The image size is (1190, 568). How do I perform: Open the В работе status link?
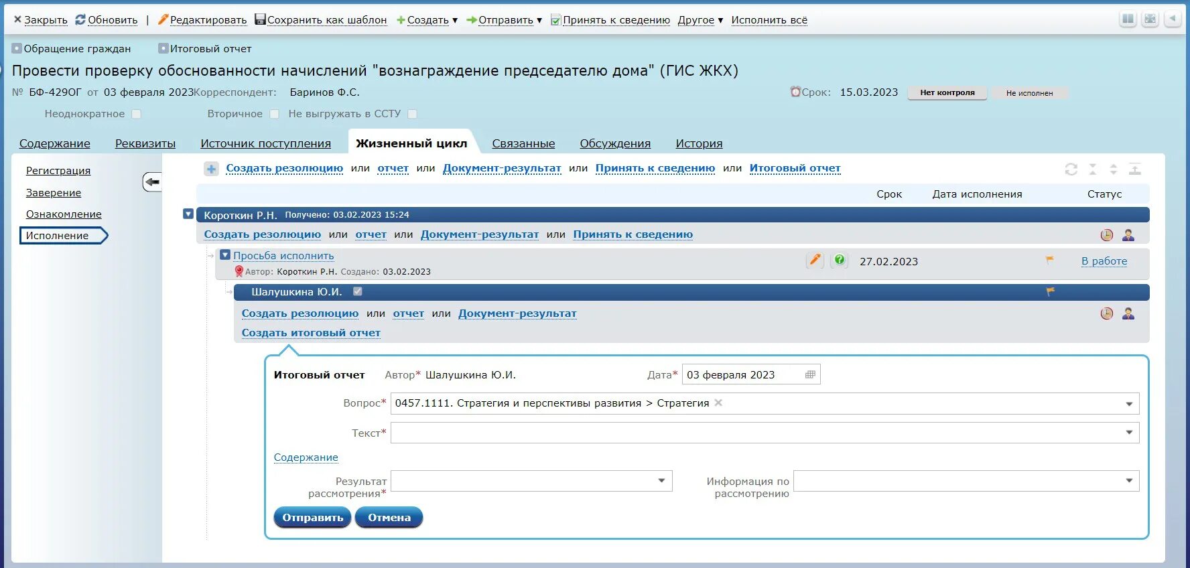pyautogui.click(x=1104, y=261)
